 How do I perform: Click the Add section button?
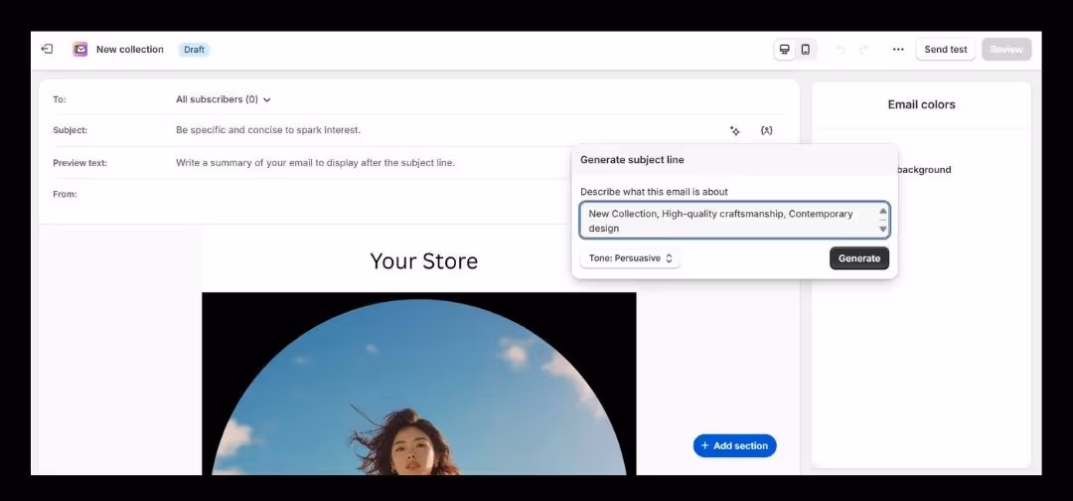[x=735, y=445]
